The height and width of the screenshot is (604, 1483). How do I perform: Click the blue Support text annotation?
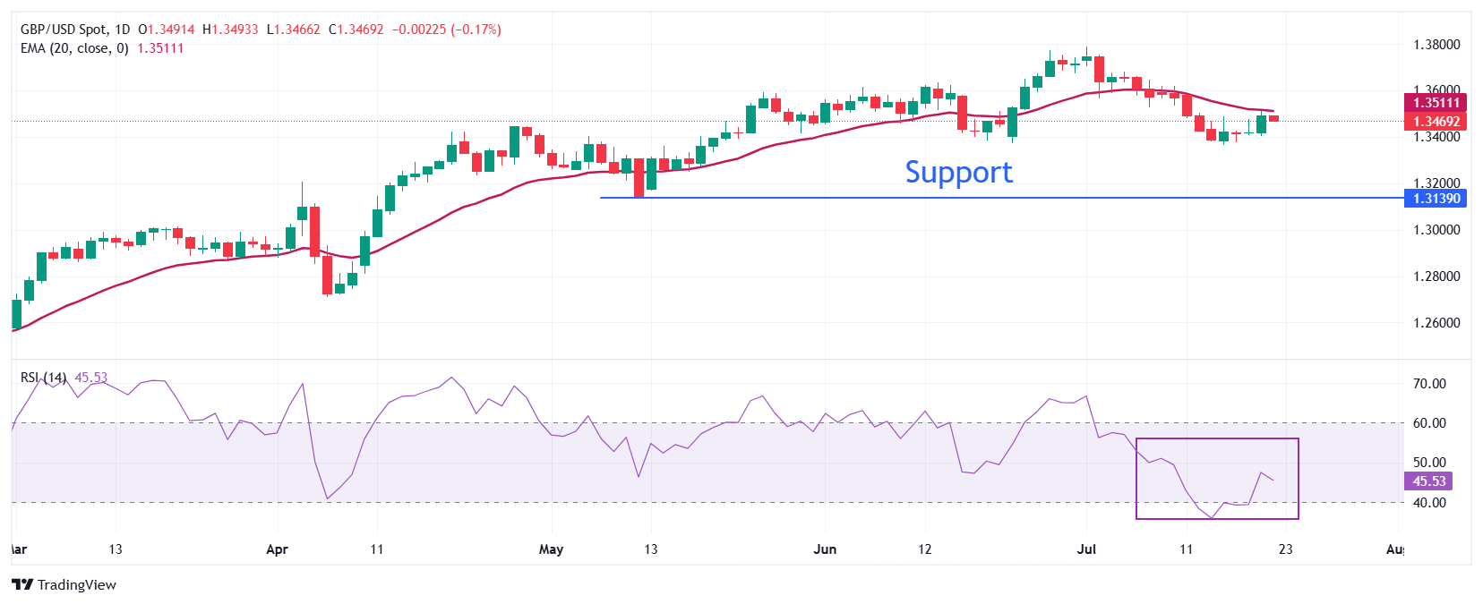(x=958, y=172)
